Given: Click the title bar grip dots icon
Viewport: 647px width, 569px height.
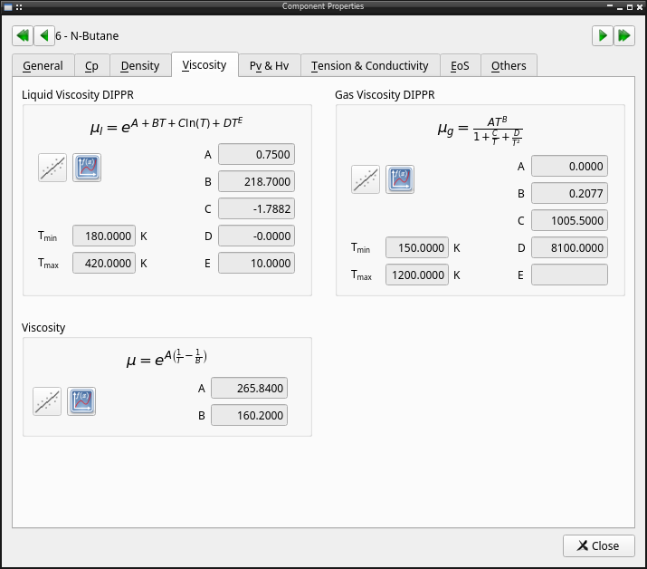Looking at the screenshot, I should point(19,7).
